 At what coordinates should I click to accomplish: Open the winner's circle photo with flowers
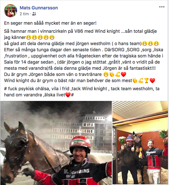click(x=140, y=142)
